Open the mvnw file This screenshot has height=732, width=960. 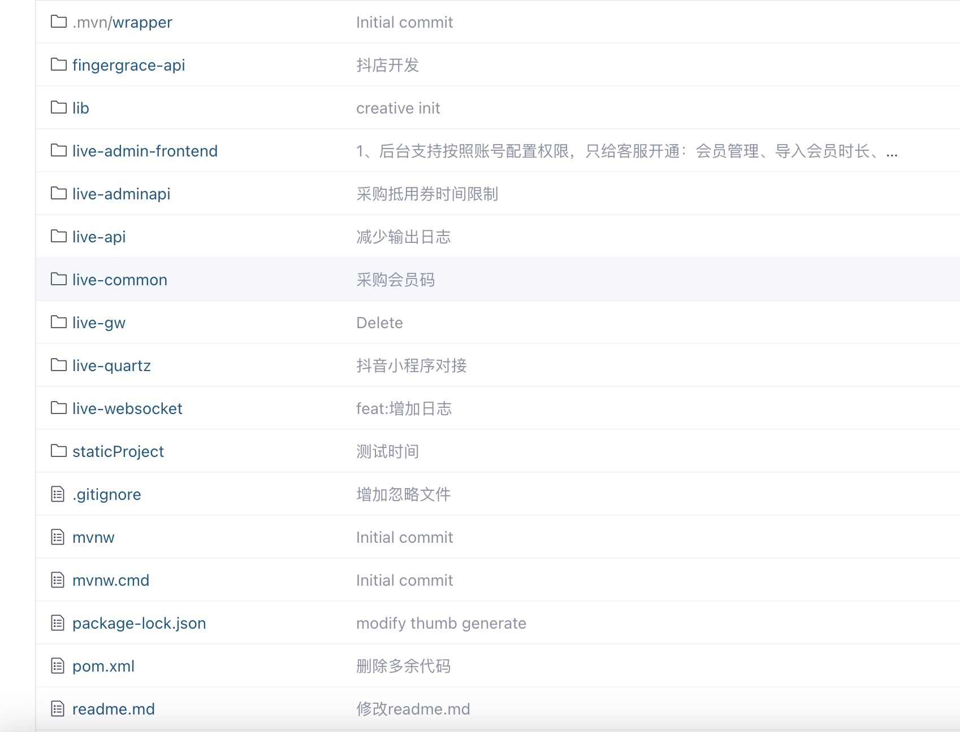[93, 538]
